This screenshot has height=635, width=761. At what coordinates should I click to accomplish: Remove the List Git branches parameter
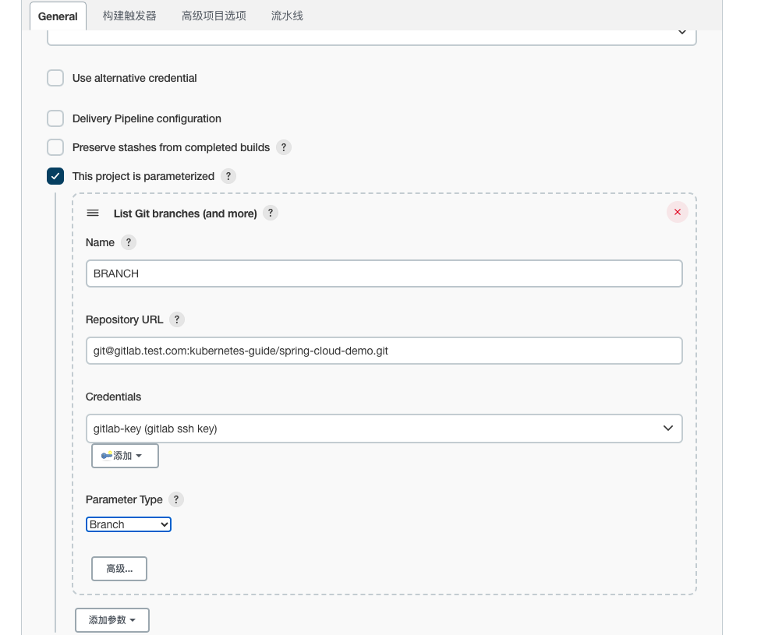coord(677,212)
